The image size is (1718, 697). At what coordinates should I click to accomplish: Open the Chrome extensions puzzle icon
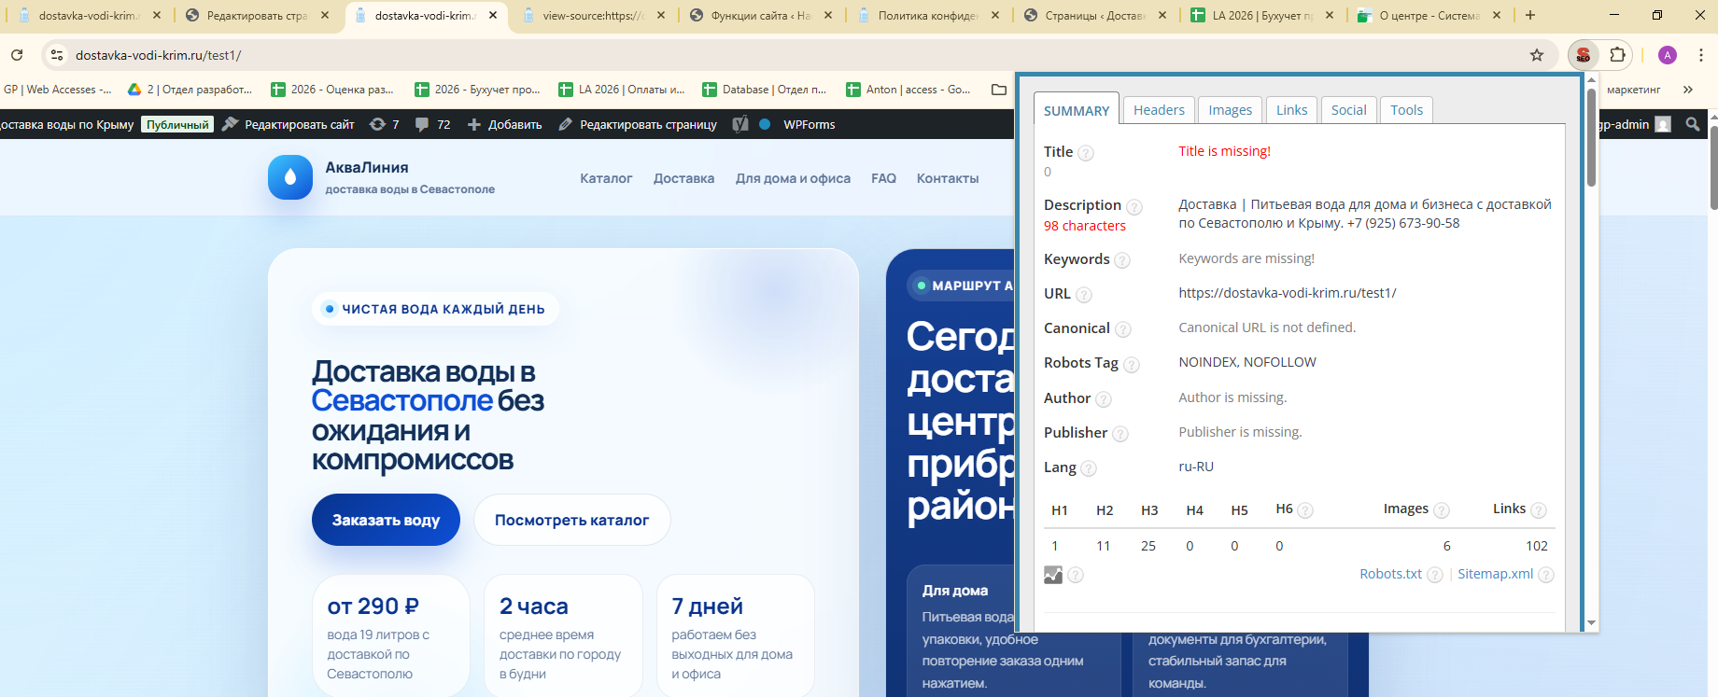click(1617, 55)
